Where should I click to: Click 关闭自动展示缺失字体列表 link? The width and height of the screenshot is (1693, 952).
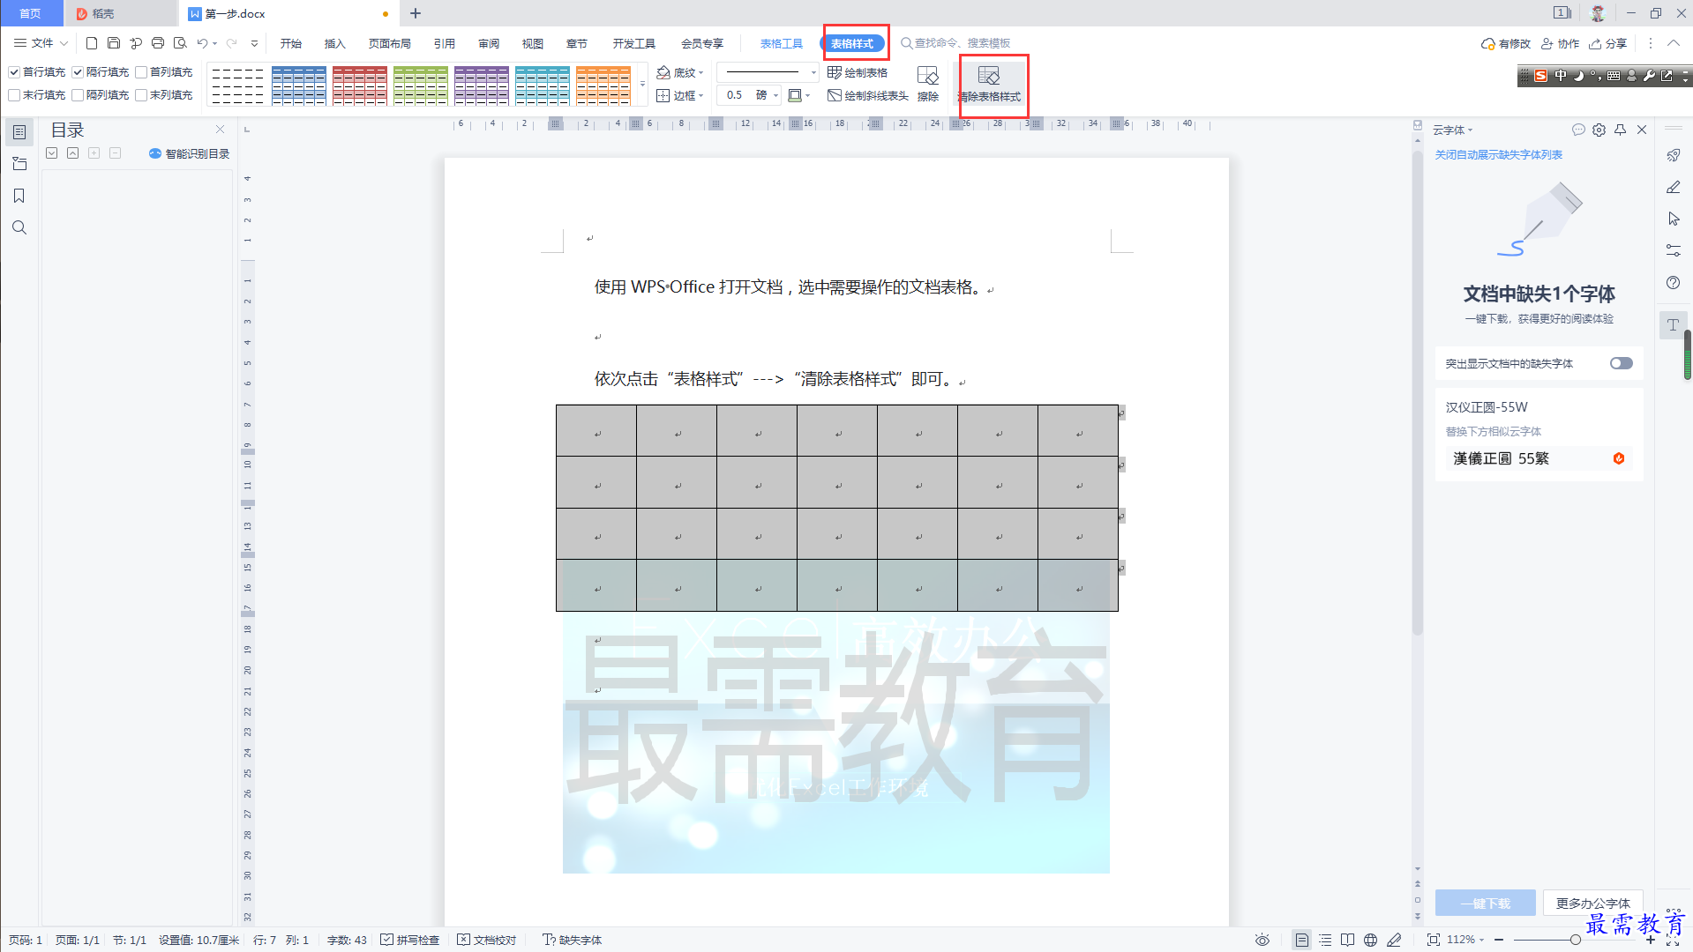1498,154
